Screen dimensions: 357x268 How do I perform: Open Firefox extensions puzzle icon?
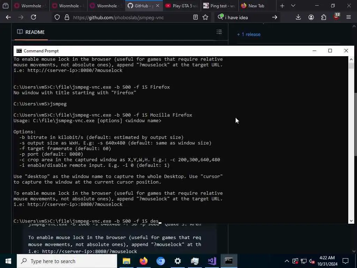[324, 17]
